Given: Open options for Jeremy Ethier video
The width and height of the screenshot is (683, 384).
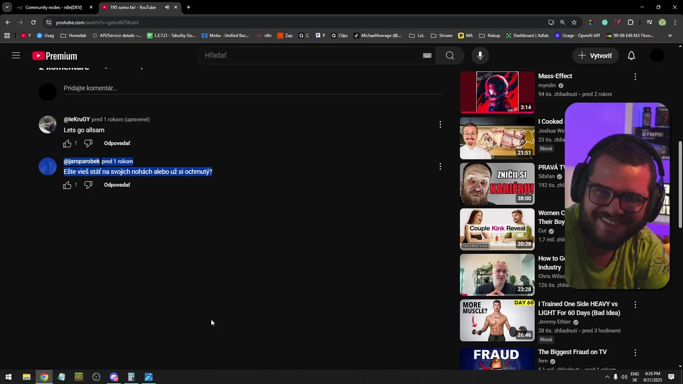Looking at the screenshot, I should 635,305.
